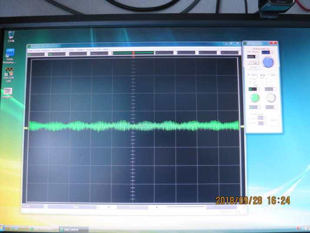Toggle the CH1 checkbox
310x233 pixels.
(249, 75)
